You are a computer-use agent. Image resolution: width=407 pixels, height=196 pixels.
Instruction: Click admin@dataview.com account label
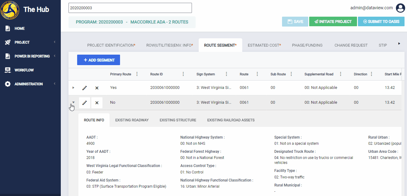[x=372, y=8]
